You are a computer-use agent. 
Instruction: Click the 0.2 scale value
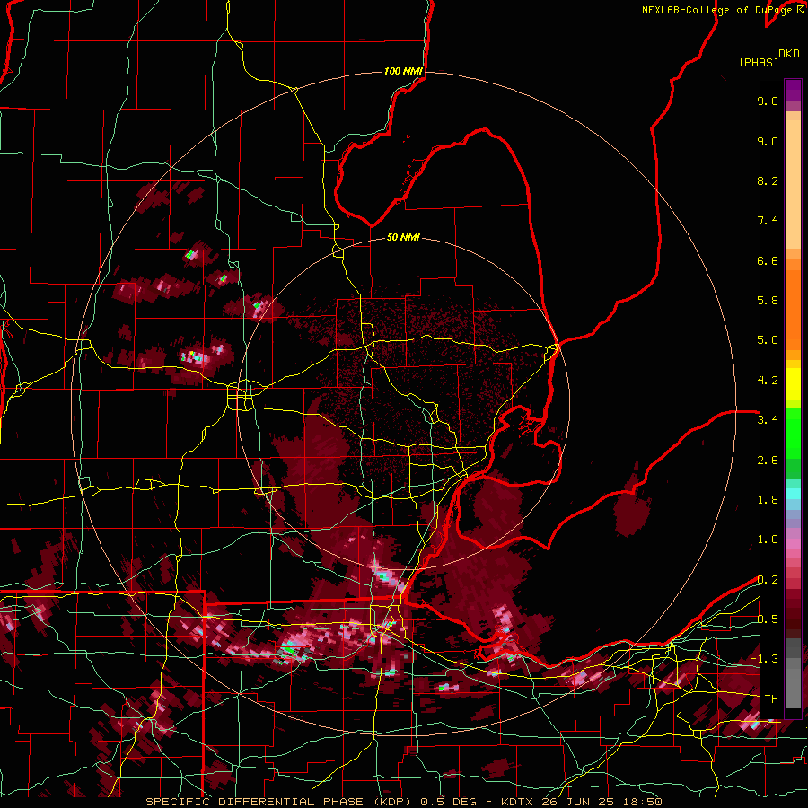tap(768, 580)
